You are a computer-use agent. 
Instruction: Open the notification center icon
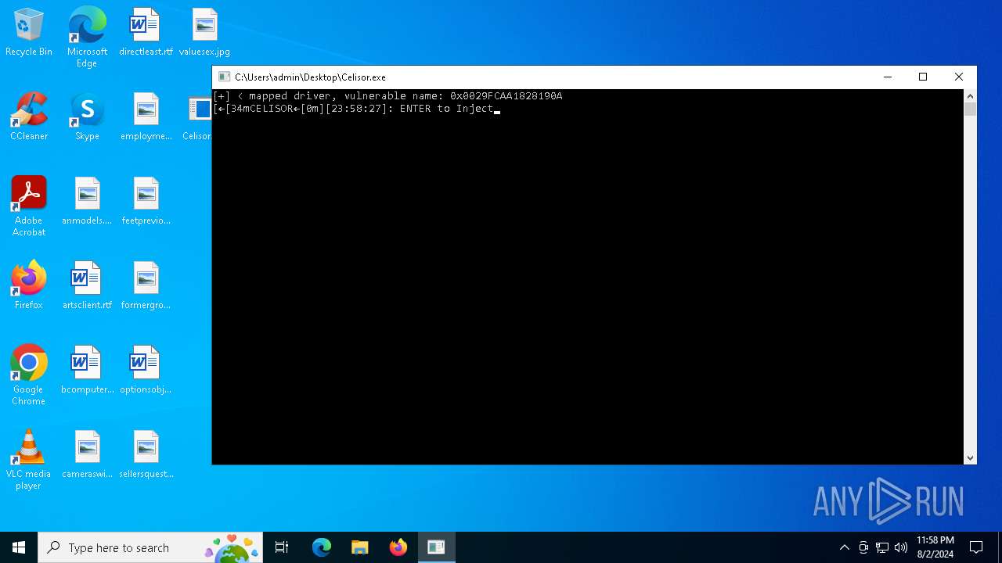click(x=976, y=547)
